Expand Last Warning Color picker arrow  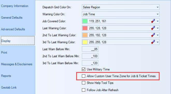tap(158, 28)
